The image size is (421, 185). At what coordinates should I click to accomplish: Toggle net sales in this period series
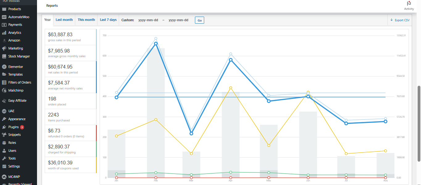point(71,69)
